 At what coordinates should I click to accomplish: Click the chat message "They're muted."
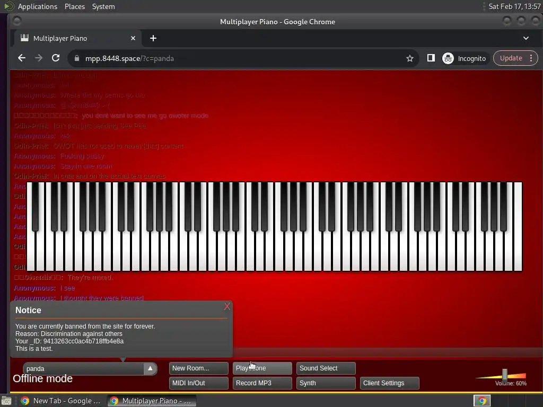(90, 278)
